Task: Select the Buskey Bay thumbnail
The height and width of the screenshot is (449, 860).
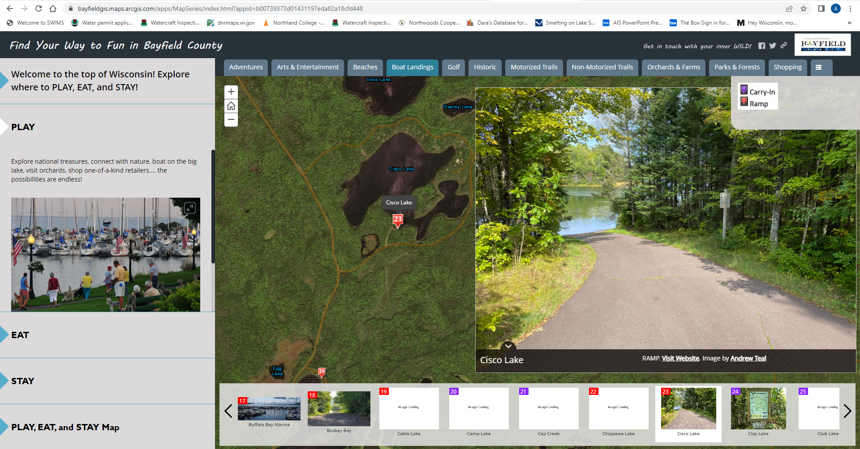Action: (x=339, y=412)
